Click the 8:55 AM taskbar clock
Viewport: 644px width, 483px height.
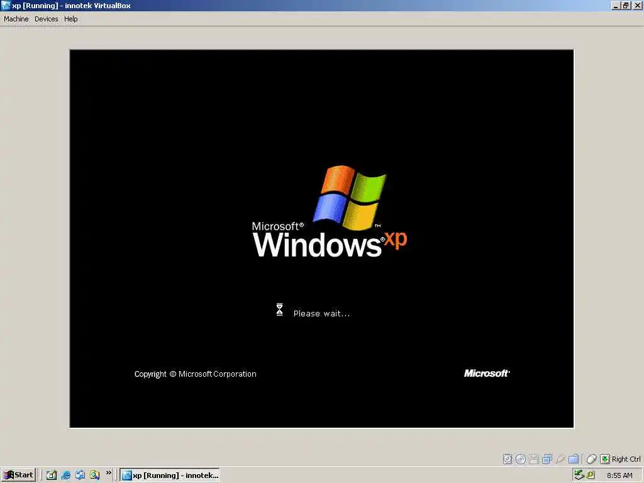pyautogui.click(x=619, y=475)
